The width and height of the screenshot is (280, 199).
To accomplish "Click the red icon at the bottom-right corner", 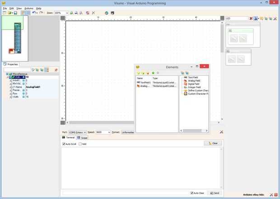I will click(x=276, y=195).
